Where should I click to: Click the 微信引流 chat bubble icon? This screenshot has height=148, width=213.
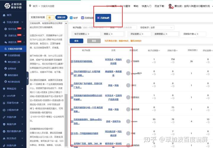[6, 42]
